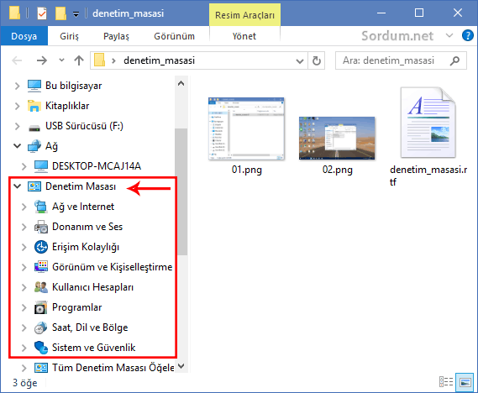This screenshot has width=478, height=393.
Task: Collapse the Ağ tree node
Action: click(17, 146)
